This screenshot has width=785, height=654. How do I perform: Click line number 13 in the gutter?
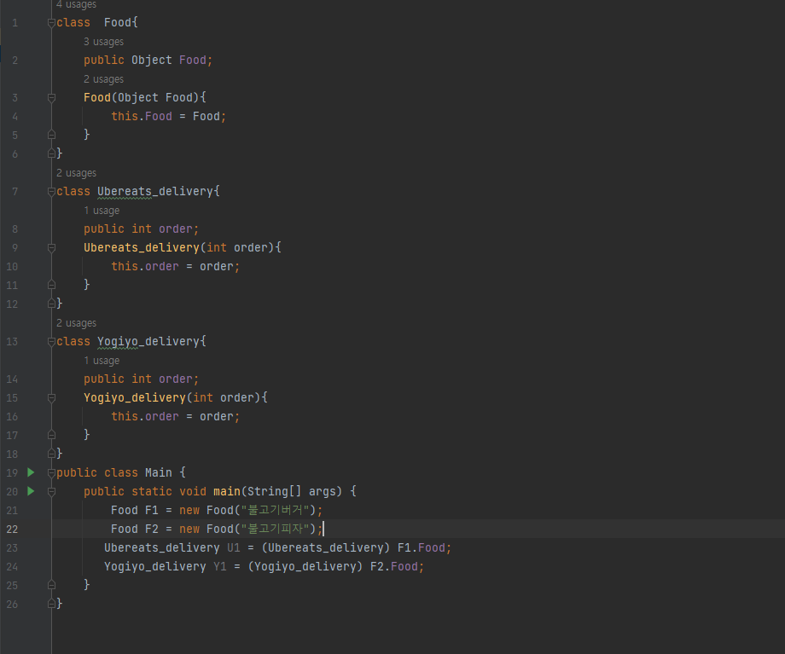point(12,342)
